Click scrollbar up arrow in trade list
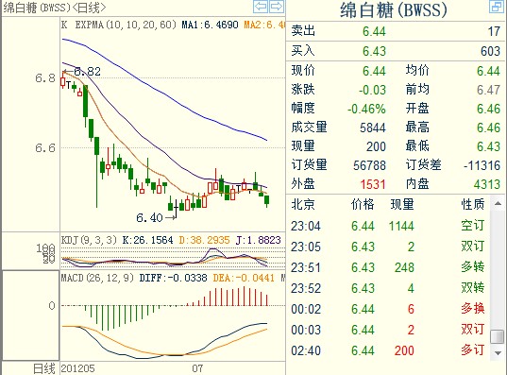The width and height of the screenshot is (507, 375). click(498, 204)
